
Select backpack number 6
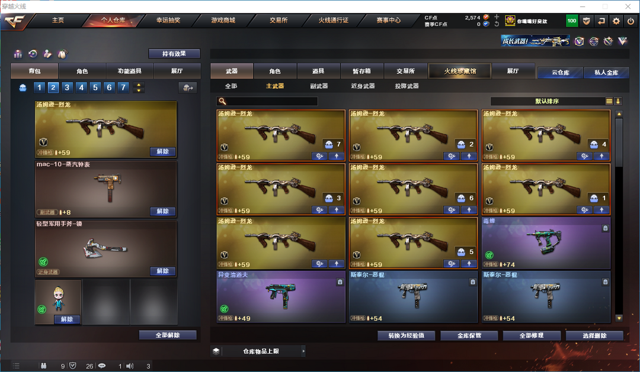pos(109,87)
